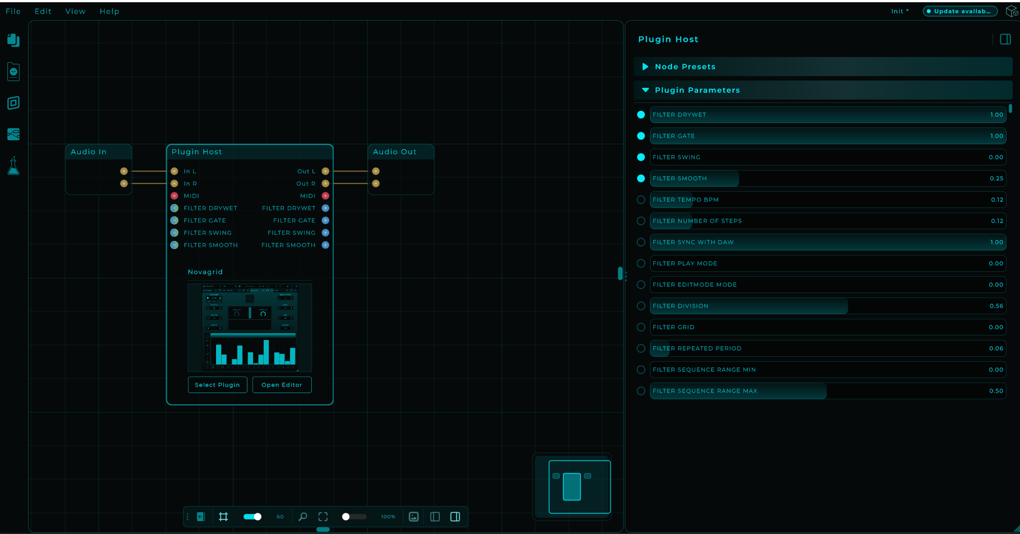Viewport: 1020px width, 534px height.
Task: Expand the Node Presets section
Action: [x=823, y=67]
